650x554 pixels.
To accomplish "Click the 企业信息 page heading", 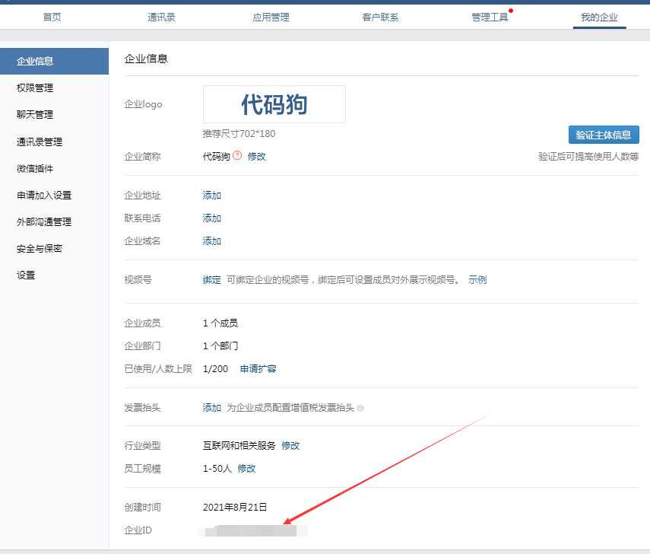I will point(146,59).
